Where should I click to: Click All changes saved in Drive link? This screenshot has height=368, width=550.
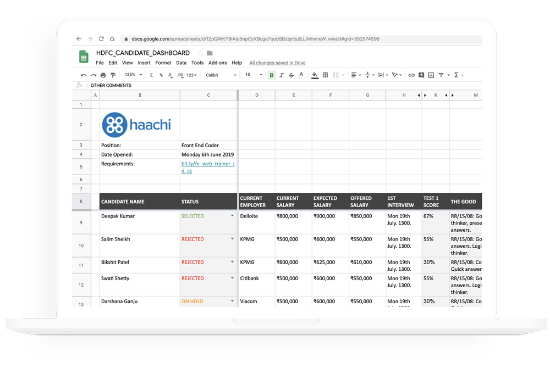pos(277,63)
